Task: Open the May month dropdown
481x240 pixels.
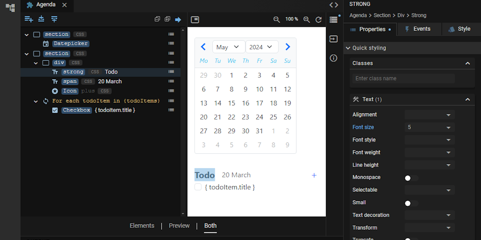Action: coord(228,47)
